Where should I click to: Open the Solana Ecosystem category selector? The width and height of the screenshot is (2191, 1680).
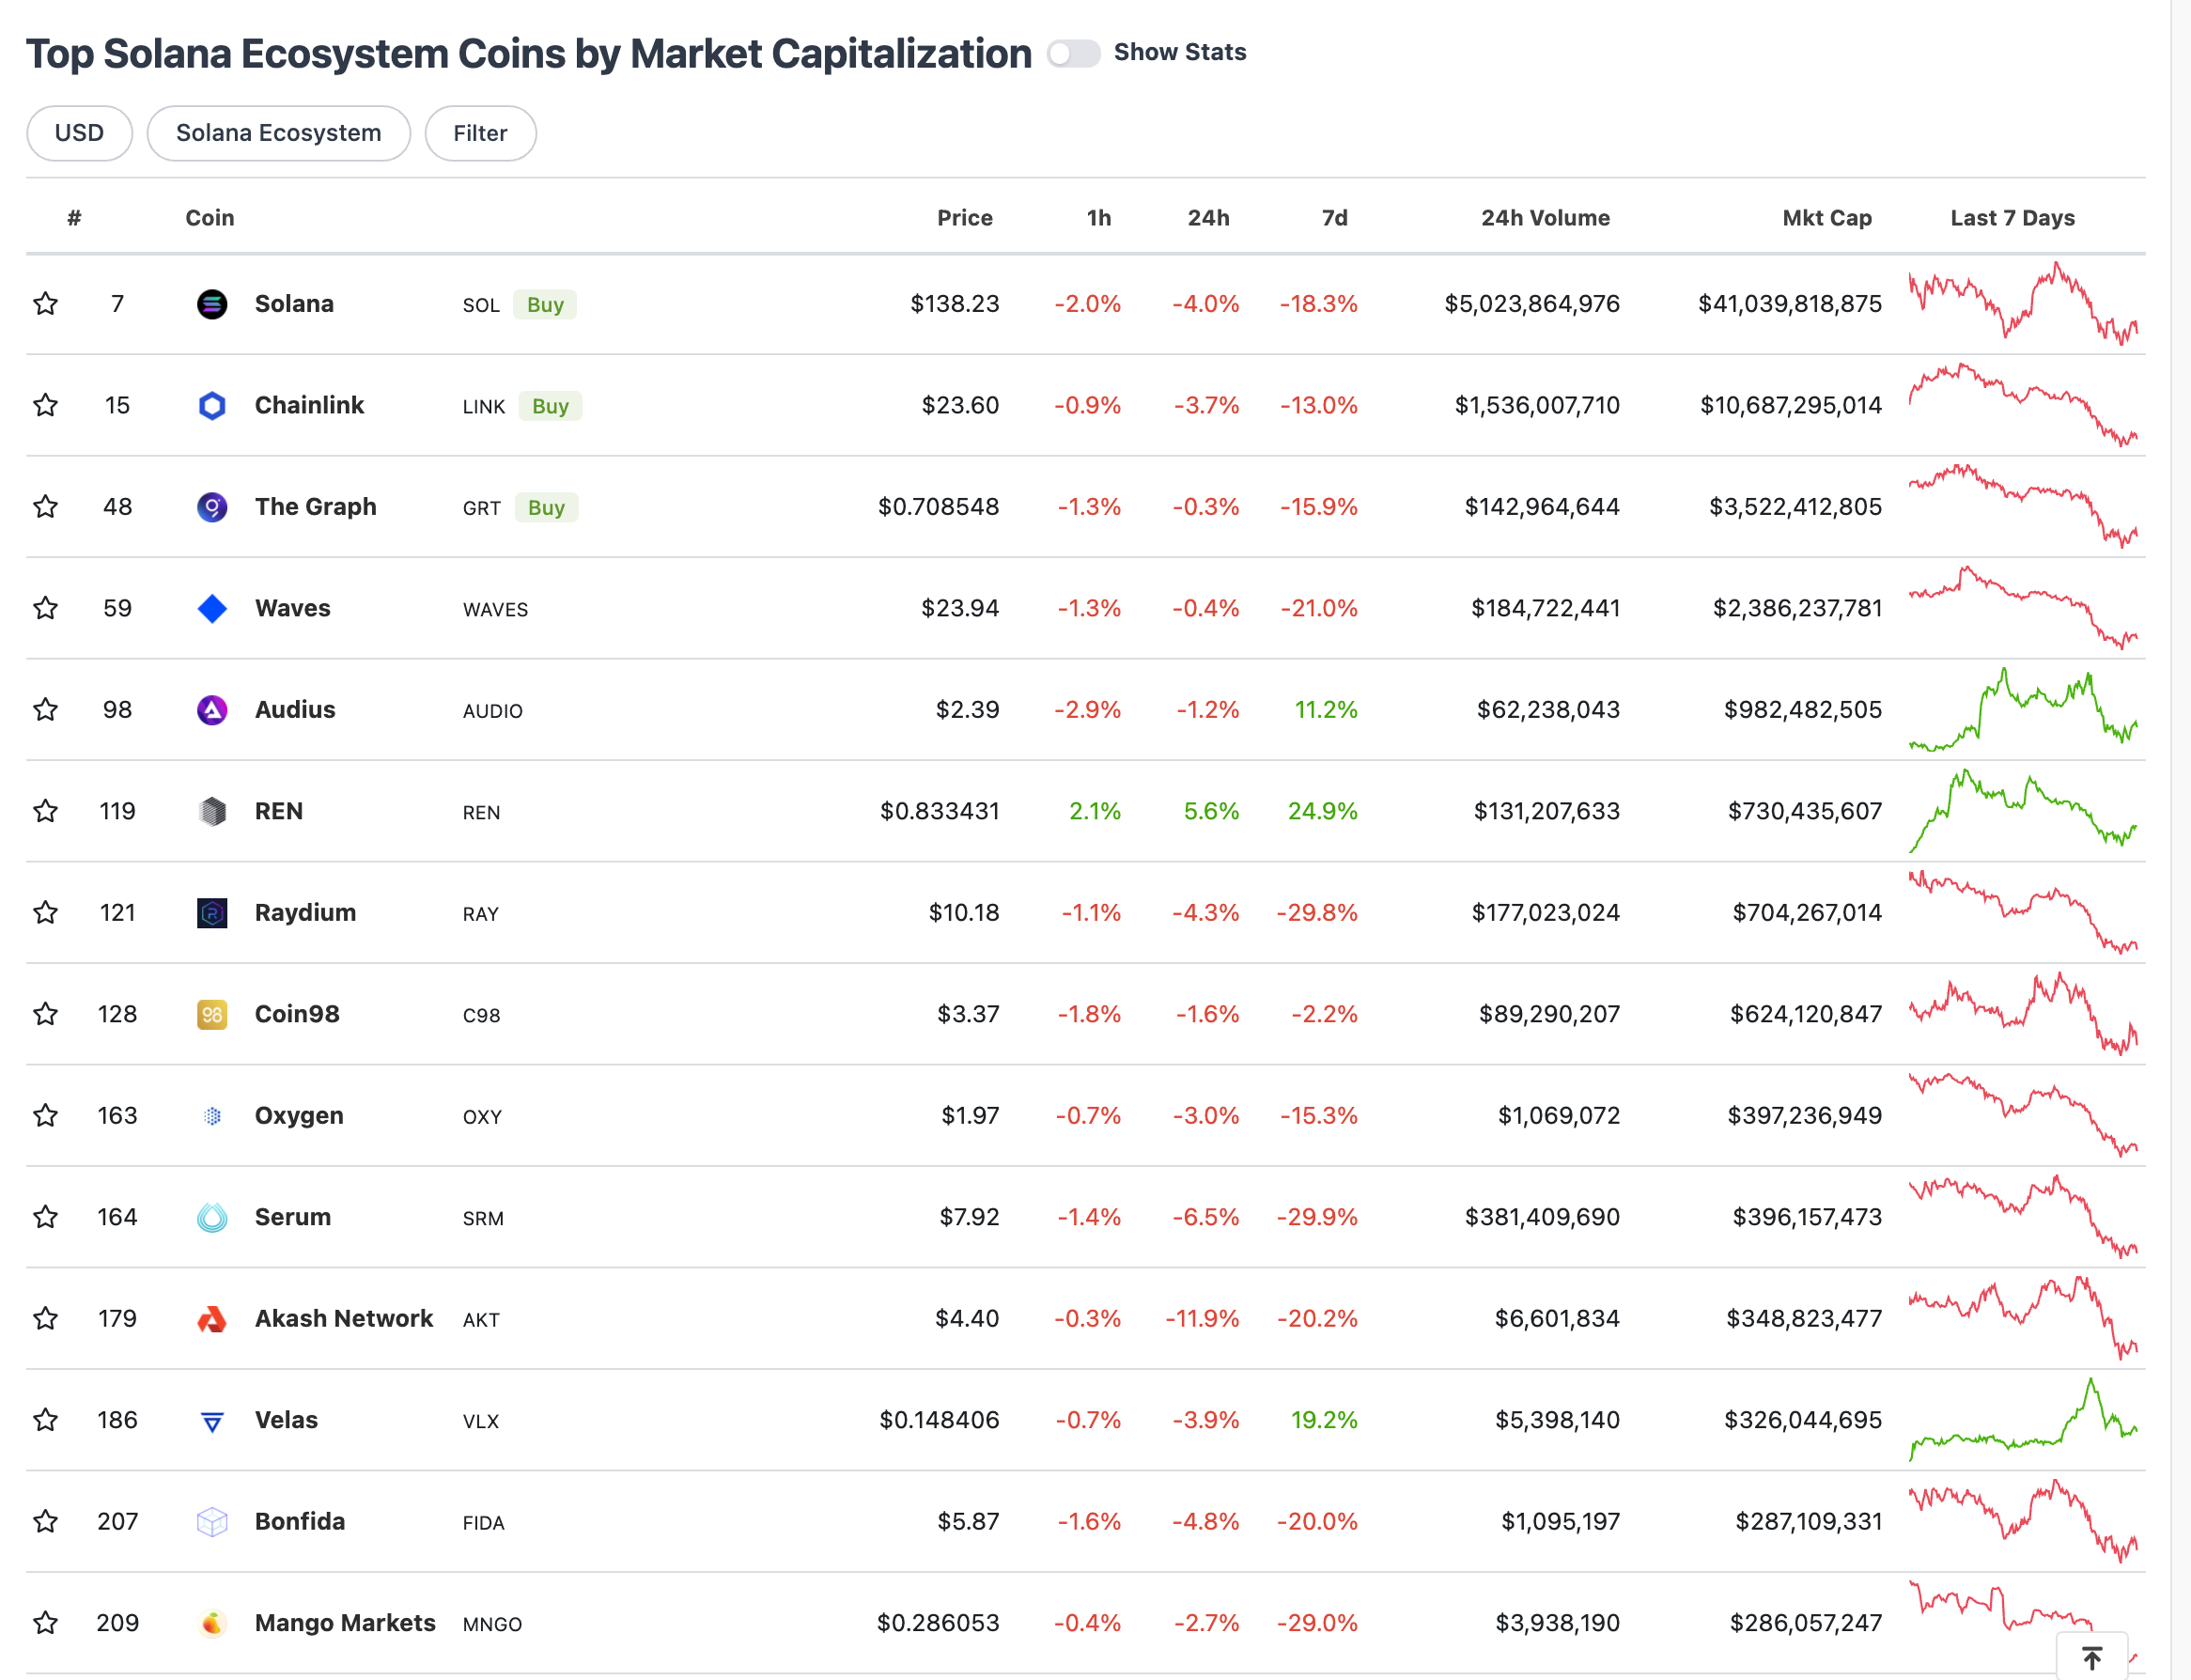click(x=279, y=133)
